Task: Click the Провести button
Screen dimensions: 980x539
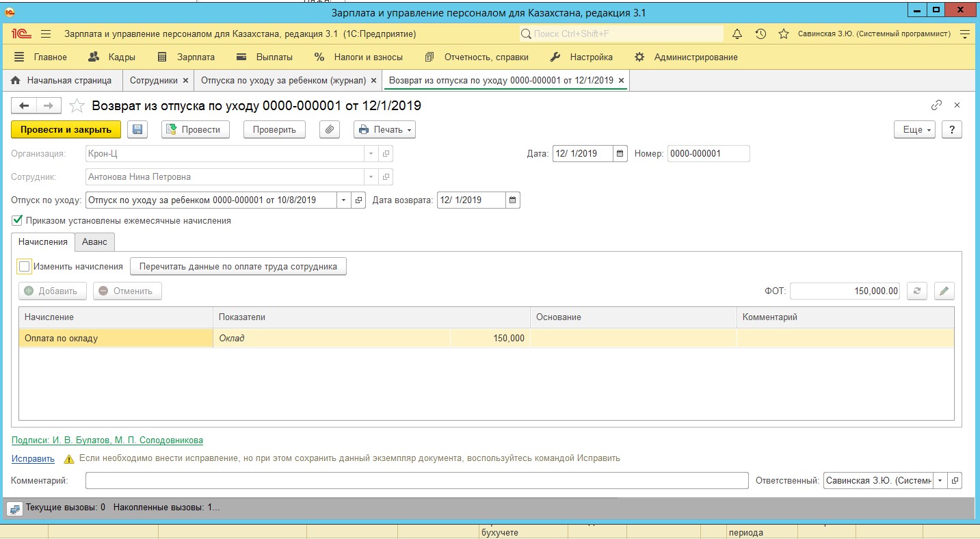Action: (x=196, y=129)
